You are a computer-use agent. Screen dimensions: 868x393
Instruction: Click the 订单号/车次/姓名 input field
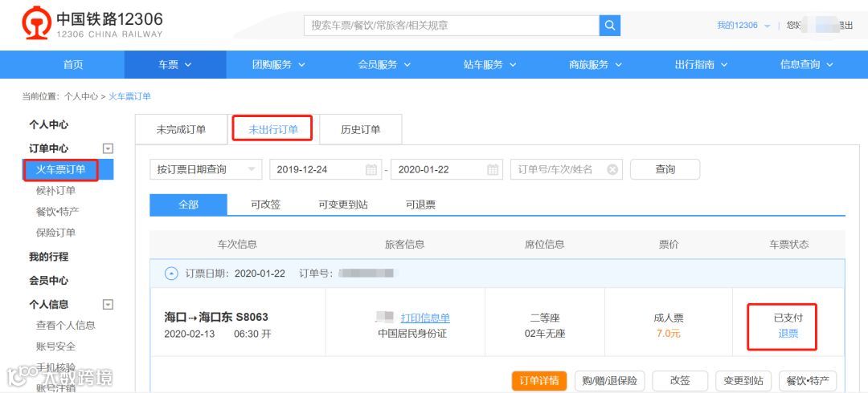567,170
